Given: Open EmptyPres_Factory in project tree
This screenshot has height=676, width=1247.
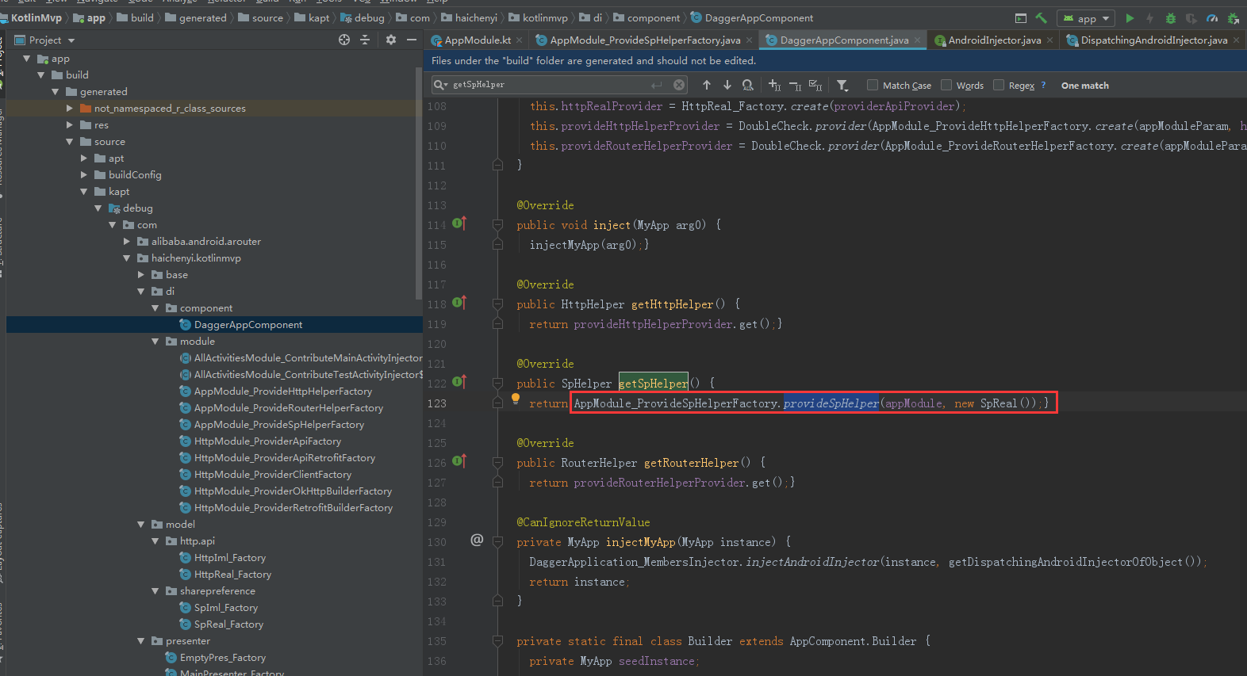Looking at the screenshot, I should point(222,658).
